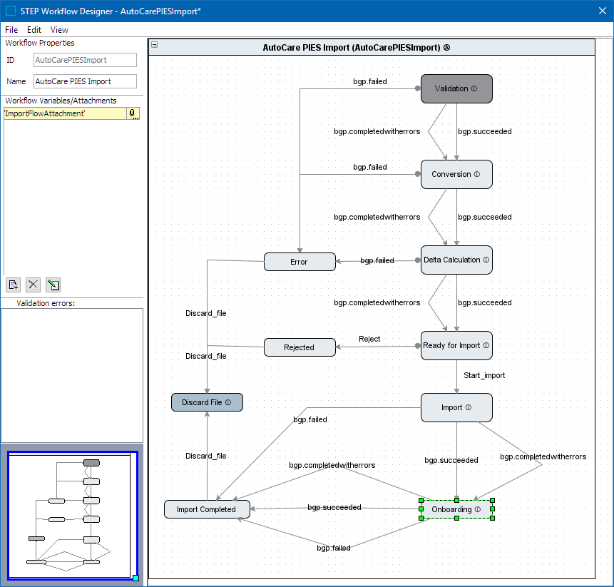
Task: Click bgp.succeeded label between Onboarding and Import Completed
Action: click(334, 508)
